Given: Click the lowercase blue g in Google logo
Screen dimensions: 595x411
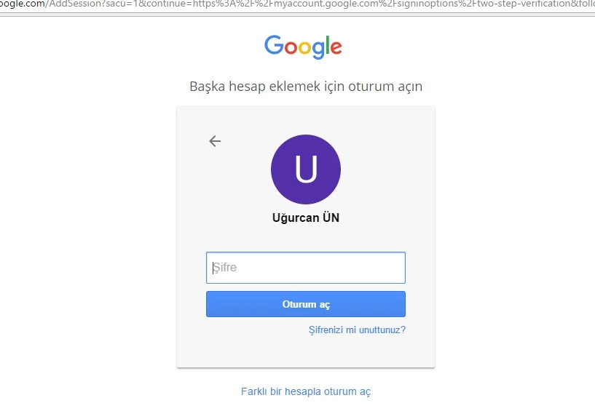Looking at the screenshot, I should (318, 49).
